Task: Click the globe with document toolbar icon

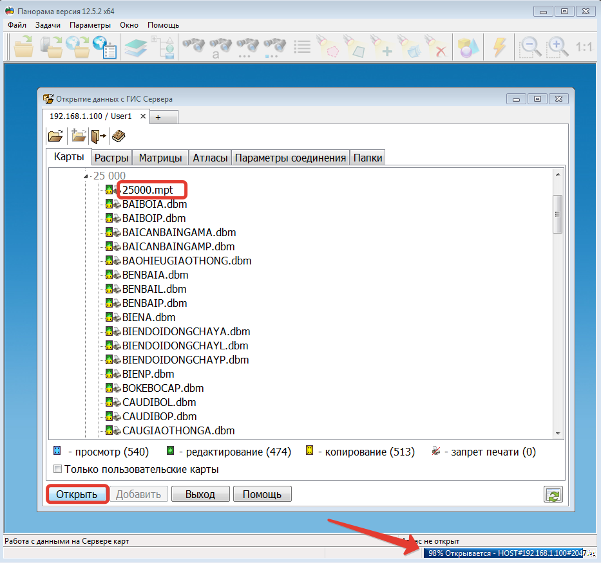Action: (104, 47)
